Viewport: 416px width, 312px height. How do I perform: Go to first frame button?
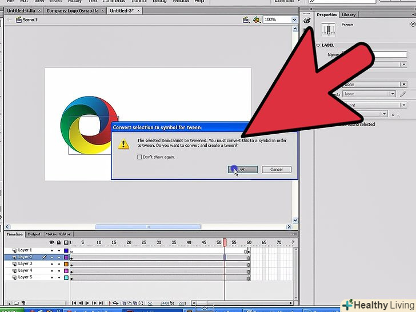coord(74,303)
